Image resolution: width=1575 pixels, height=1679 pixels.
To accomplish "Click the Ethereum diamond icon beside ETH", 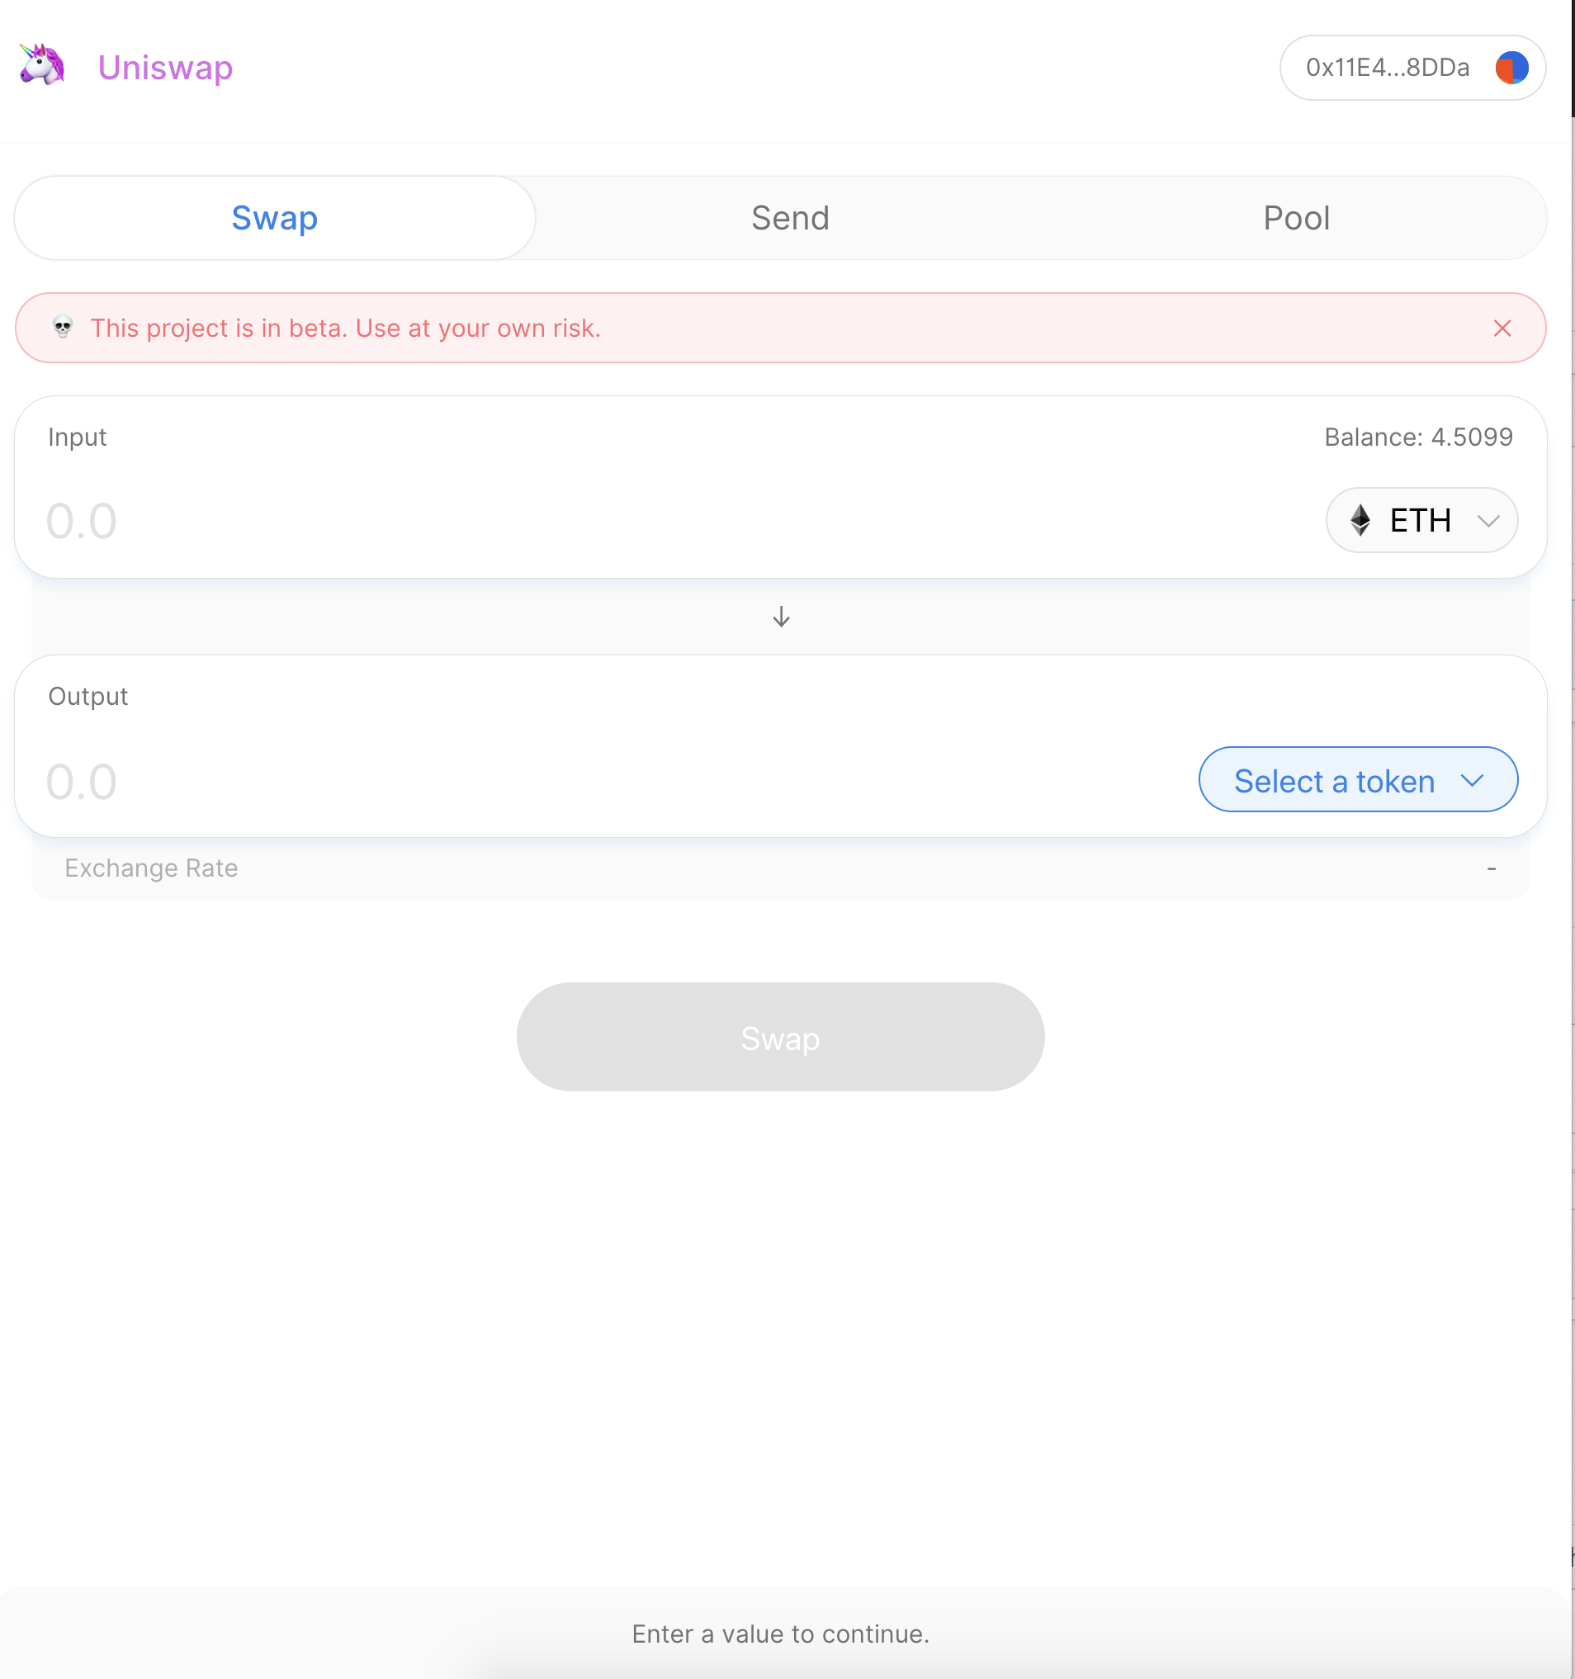I will coord(1360,520).
